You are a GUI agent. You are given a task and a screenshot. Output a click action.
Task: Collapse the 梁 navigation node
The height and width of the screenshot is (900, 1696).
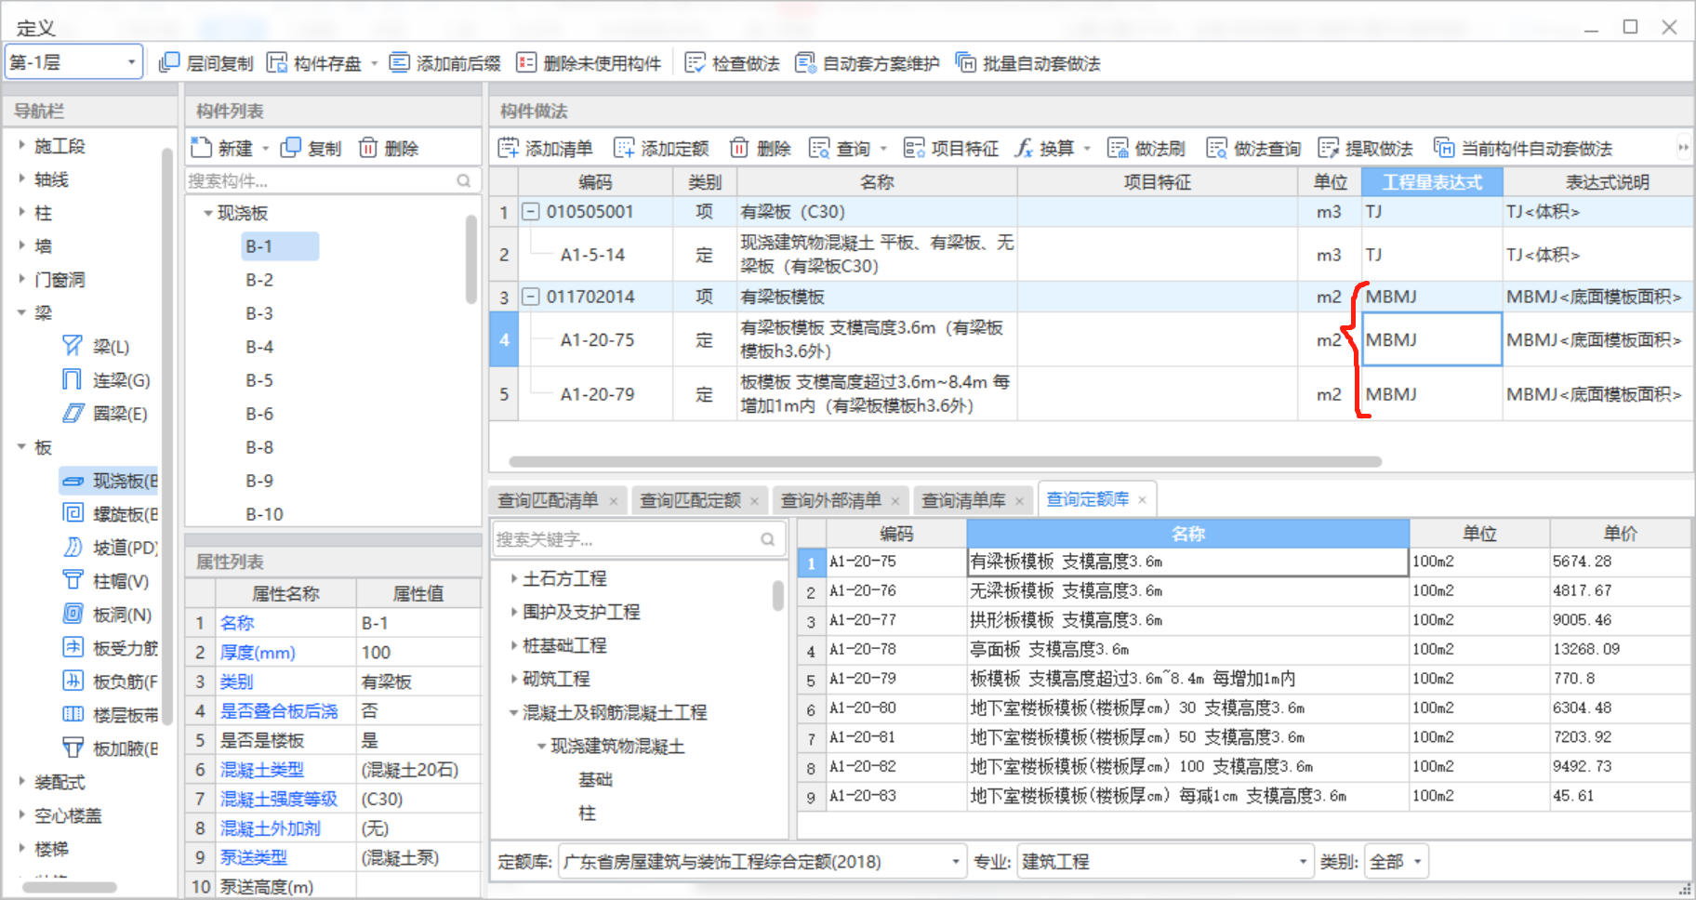click(21, 313)
